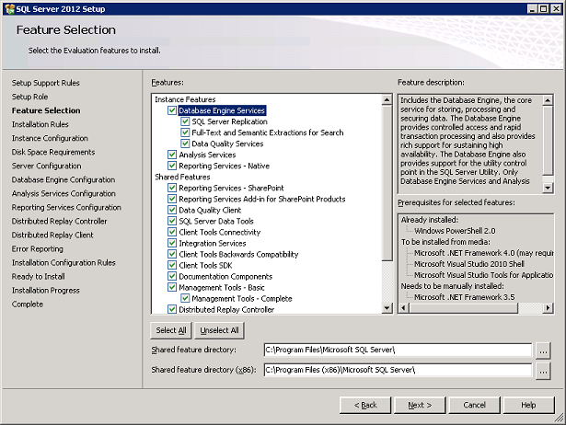Viewport: 566px width, 425px height.
Task: Select Error Reporting step
Action: click(38, 249)
